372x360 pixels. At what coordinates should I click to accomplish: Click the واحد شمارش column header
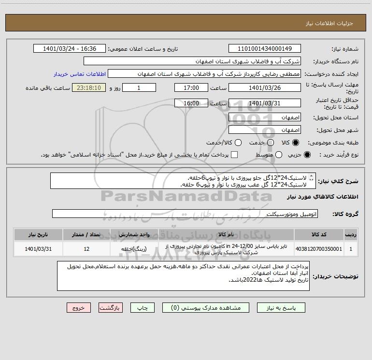134,234
